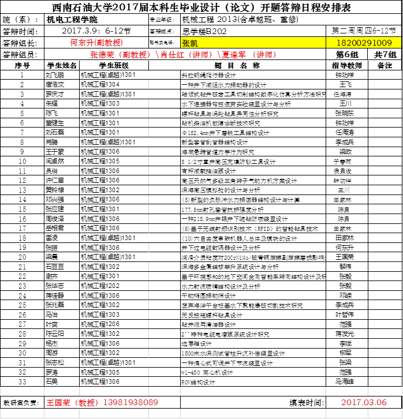
Task: Click the red contact cell with 13981938089
Action: tap(102, 402)
